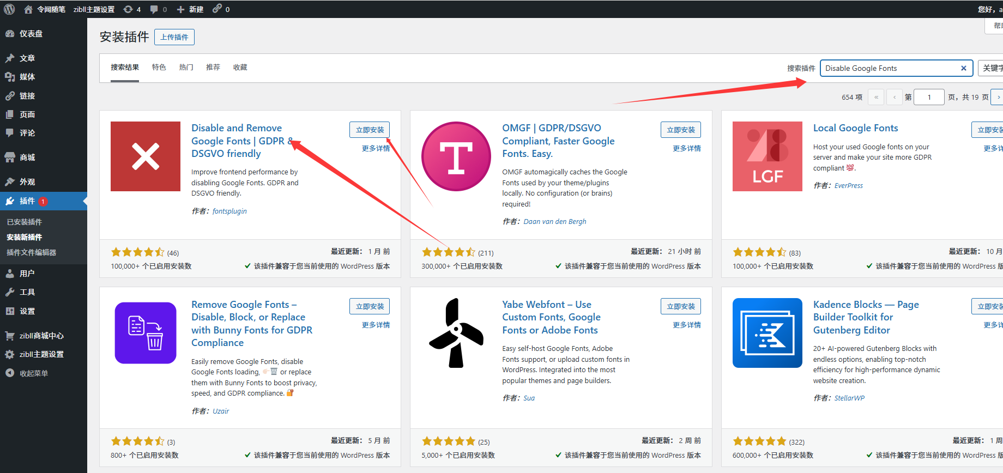The width and height of the screenshot is (1003, 473).
Task: Click the 页面 pages icon
Action: coord(10,114)
